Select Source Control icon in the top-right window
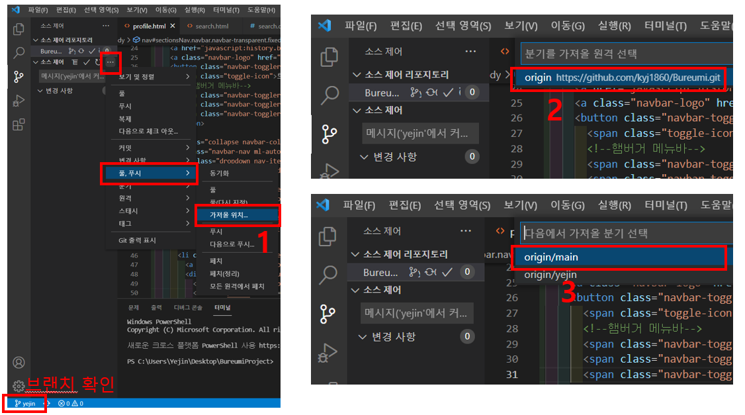Viewport: 745px width, 415px height. [329, 134]
